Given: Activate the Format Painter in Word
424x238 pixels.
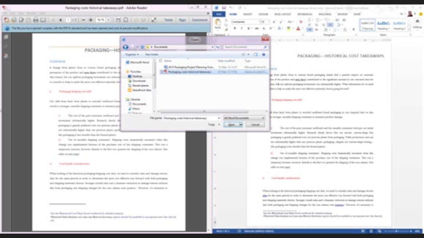Looking at the screenshot, I should coord(227,29).
